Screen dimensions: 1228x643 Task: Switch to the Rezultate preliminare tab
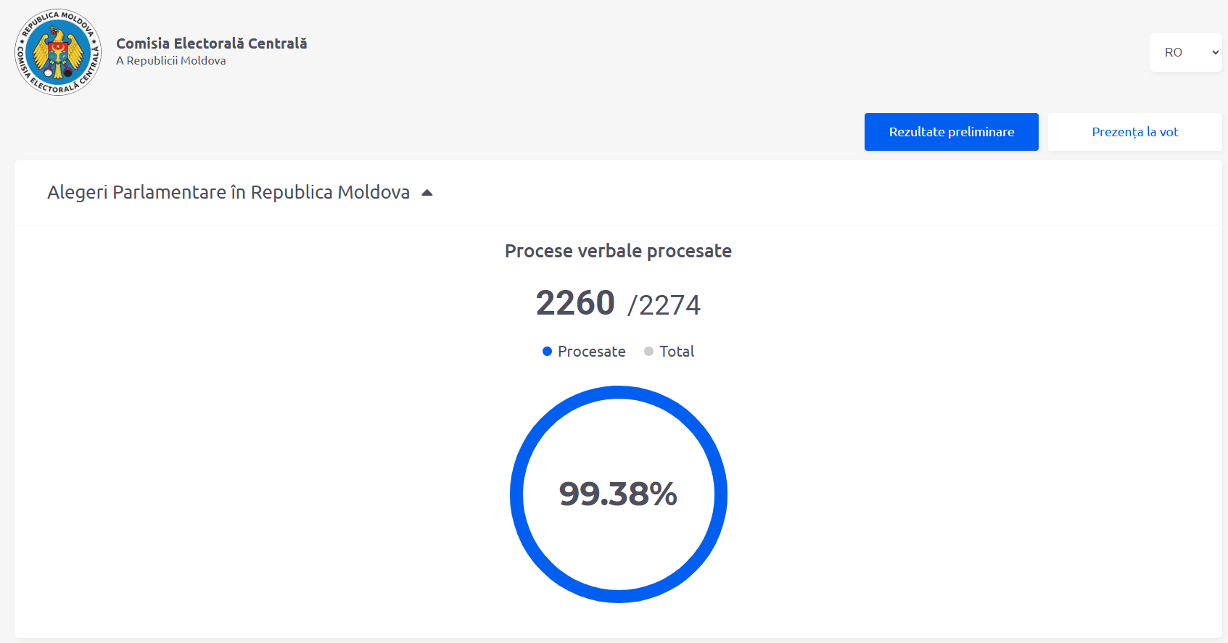click(x=951, y=132)
